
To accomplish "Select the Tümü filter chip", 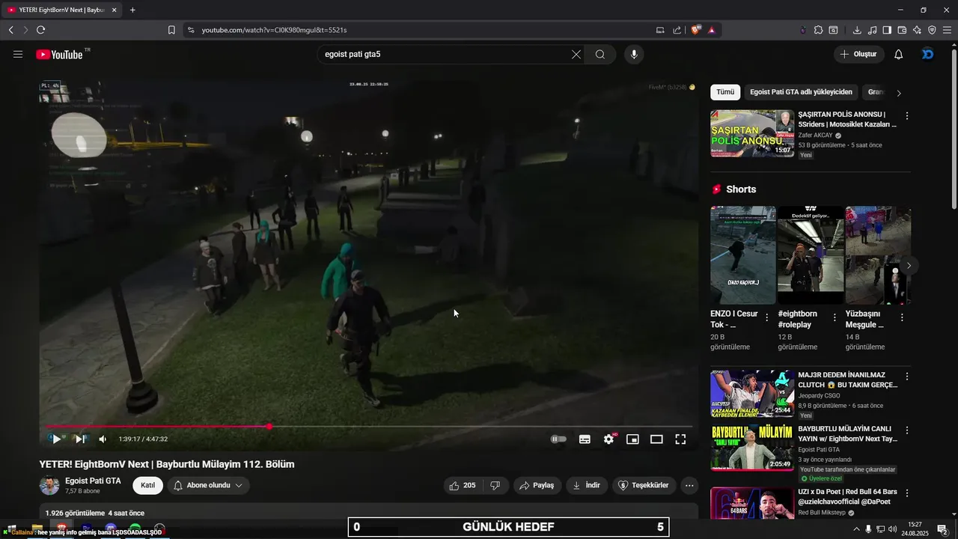I will tap(725, 92).
